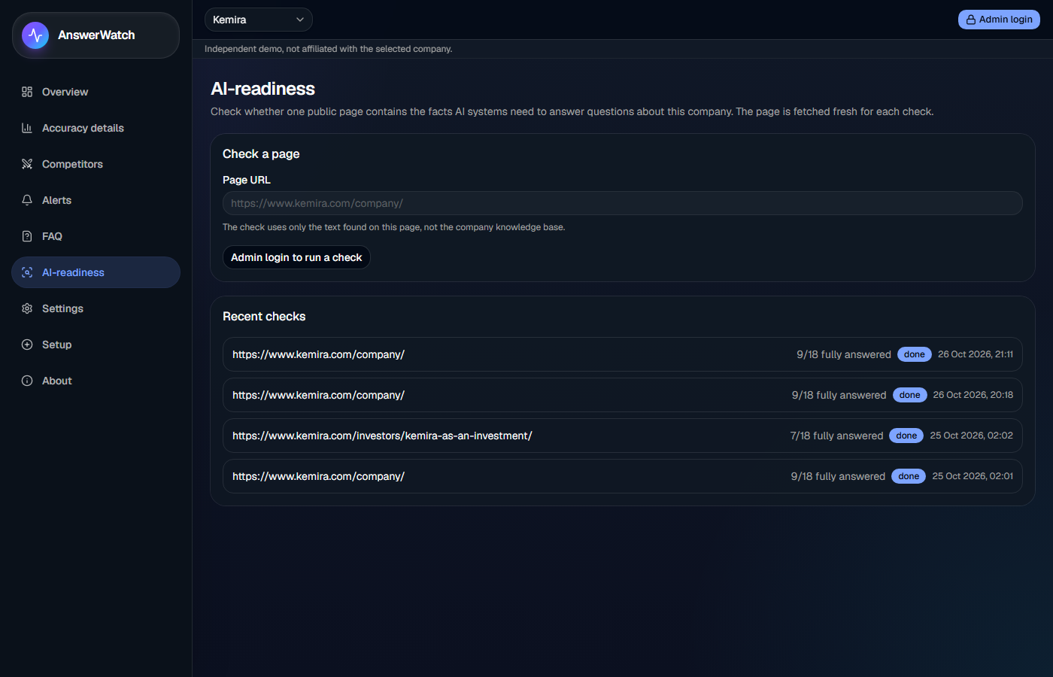Click the Competitors crossed-swords icon
Image resolution: width=1053 pixels, height=677 pixels.
click(x=27, y=164)
